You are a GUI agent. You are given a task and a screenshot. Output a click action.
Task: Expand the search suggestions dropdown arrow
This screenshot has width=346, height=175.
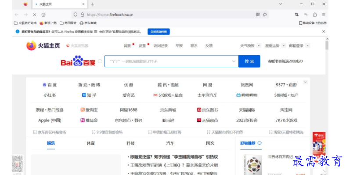[x=234, y=61]
